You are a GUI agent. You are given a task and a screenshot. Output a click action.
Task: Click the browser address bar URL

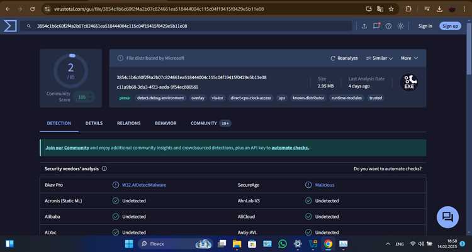click(159, 9)
